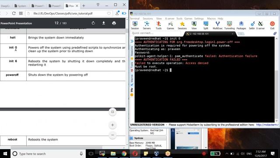Click the MobaXterm terminal vertical scrollbar
The width and height of the screenshot is (280, 158).
click(276, 80)
